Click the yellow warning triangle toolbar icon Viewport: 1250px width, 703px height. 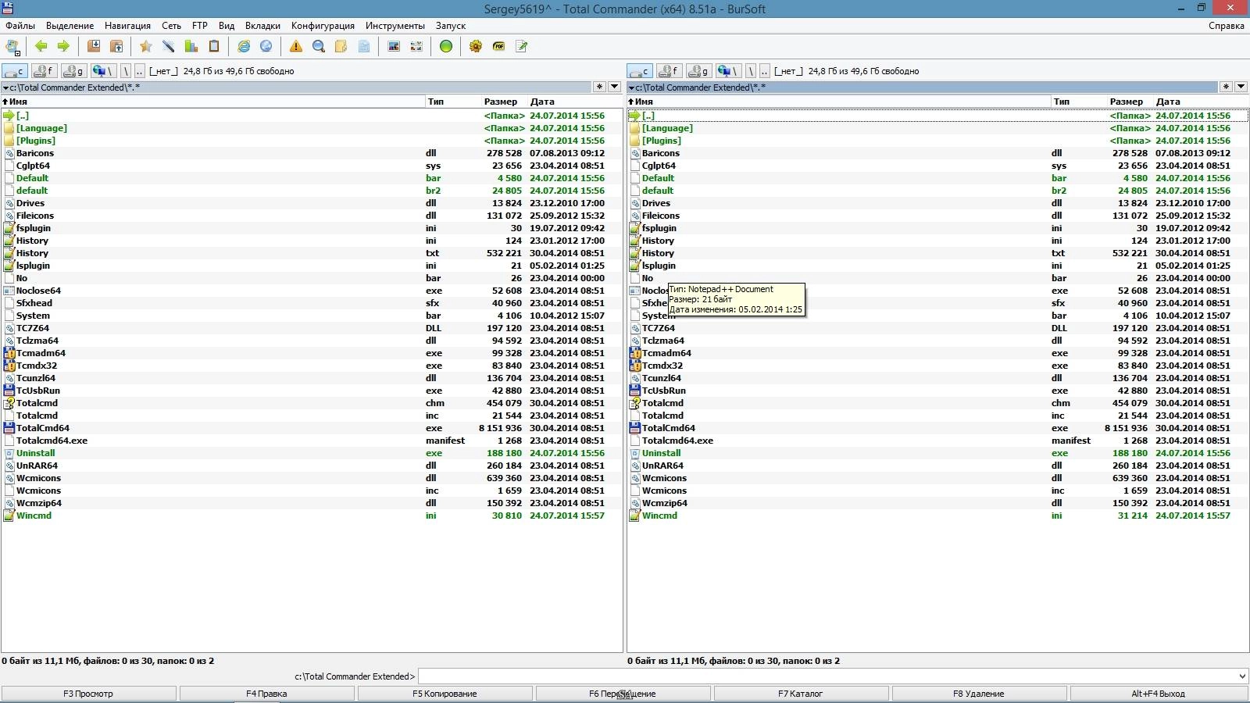(296, 46)
